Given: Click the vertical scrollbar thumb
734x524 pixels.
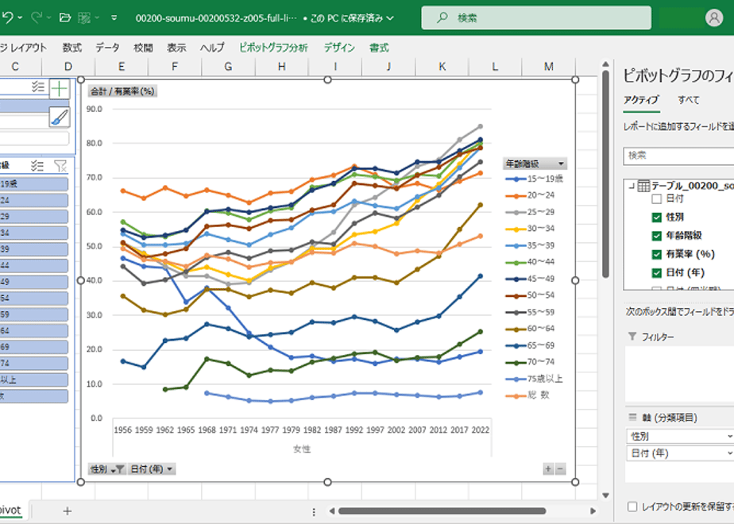Looking at the screenshot, I should coord(605,174).
